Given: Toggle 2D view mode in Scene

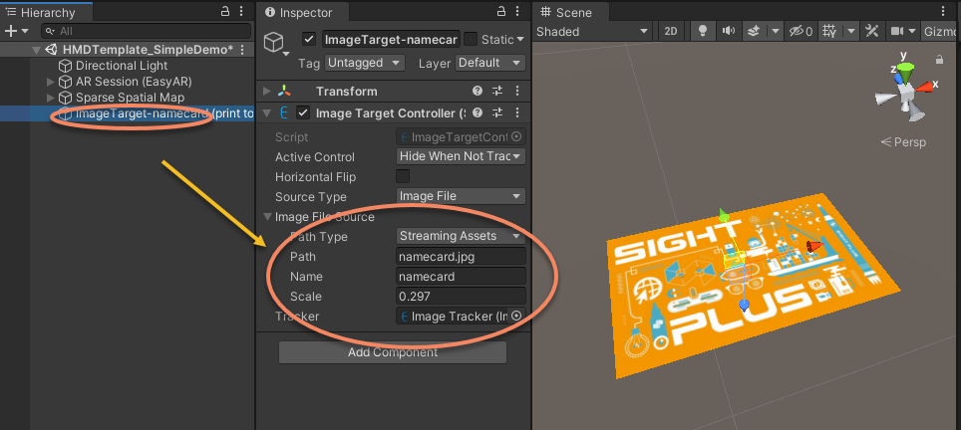Looking at the screenshot, I should click(x=671, y=31).
